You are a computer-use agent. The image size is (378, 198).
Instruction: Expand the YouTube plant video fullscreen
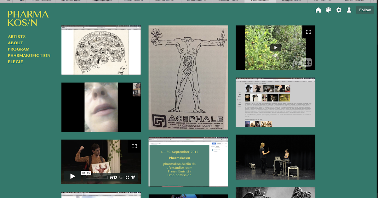pyautogui.click(x=309, y=32)
